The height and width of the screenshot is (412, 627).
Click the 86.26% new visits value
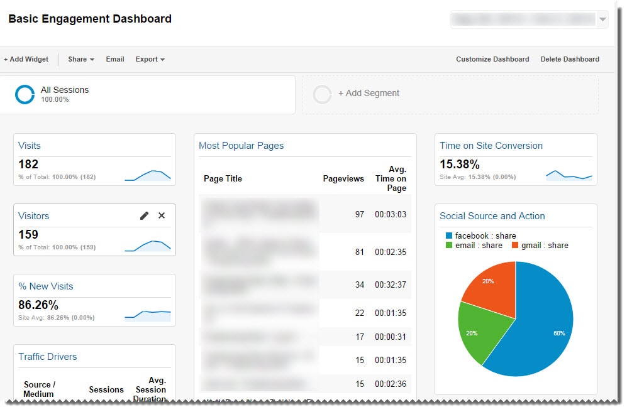tap(38, 305)
